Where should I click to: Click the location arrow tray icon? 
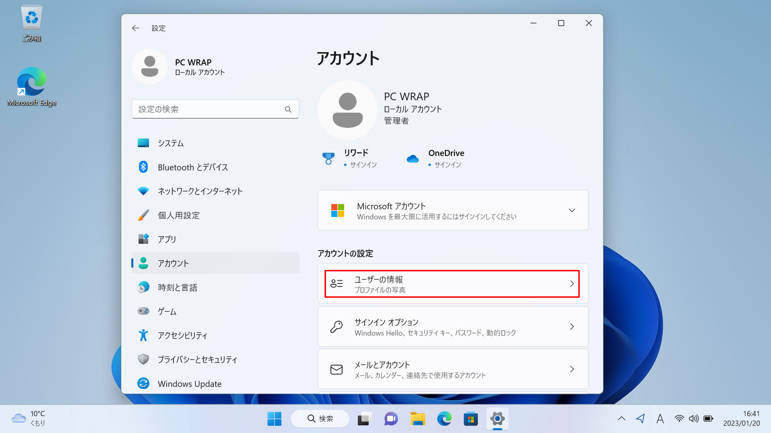coord(640,419)
